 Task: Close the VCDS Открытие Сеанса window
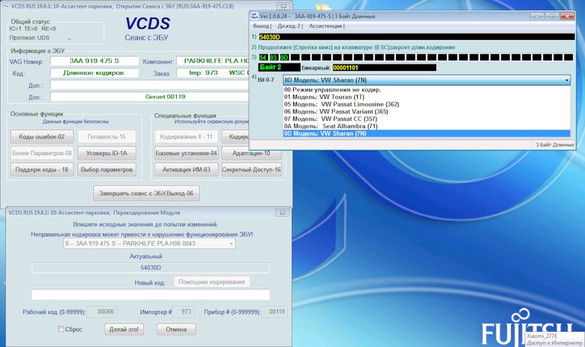click(x=283, y=6)
